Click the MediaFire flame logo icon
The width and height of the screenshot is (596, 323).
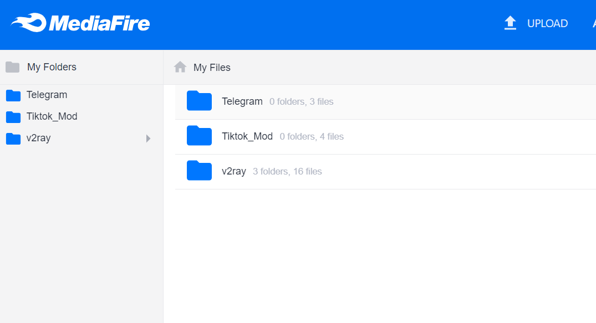(28, 23)
